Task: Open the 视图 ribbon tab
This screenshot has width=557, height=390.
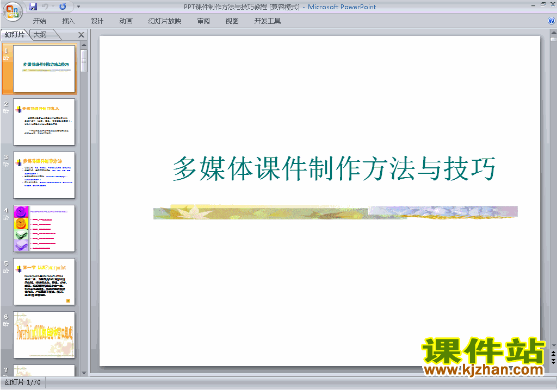Action: [232, 21]
